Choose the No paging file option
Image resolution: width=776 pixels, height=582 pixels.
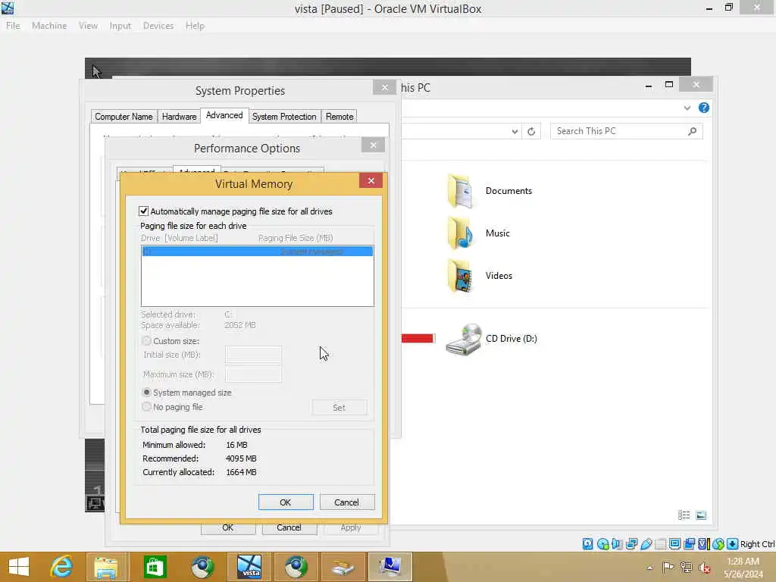pos(146,407)
